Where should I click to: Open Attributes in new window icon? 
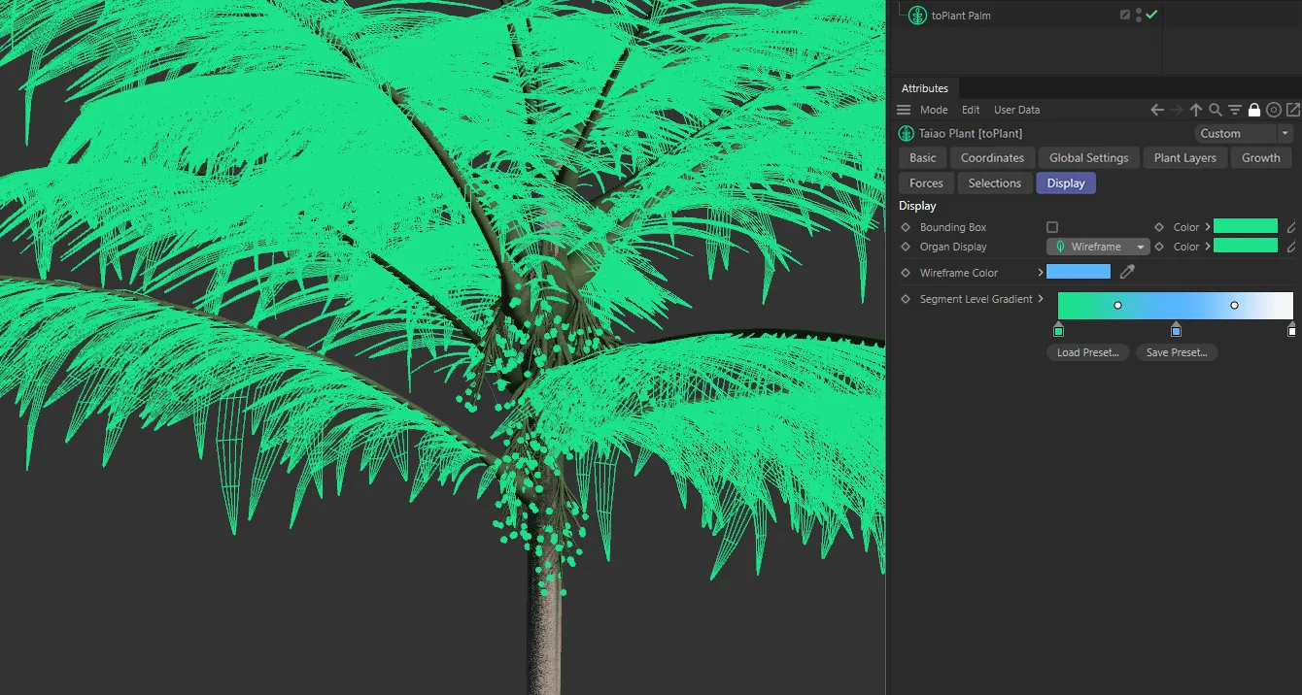(x=1293, y=110)
